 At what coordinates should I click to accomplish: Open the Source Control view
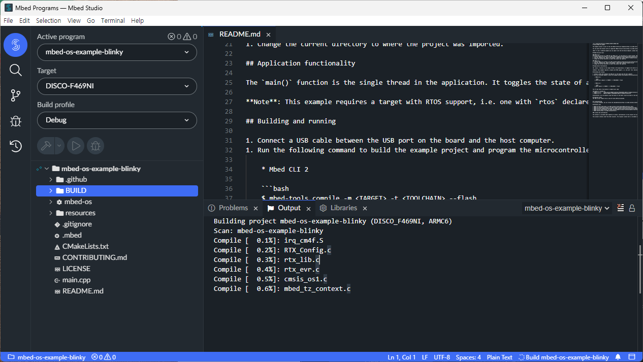[x=15, y=95]
